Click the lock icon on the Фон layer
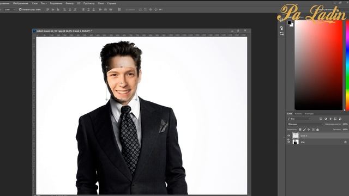This screenshot has width=349, height=196. 345,142
